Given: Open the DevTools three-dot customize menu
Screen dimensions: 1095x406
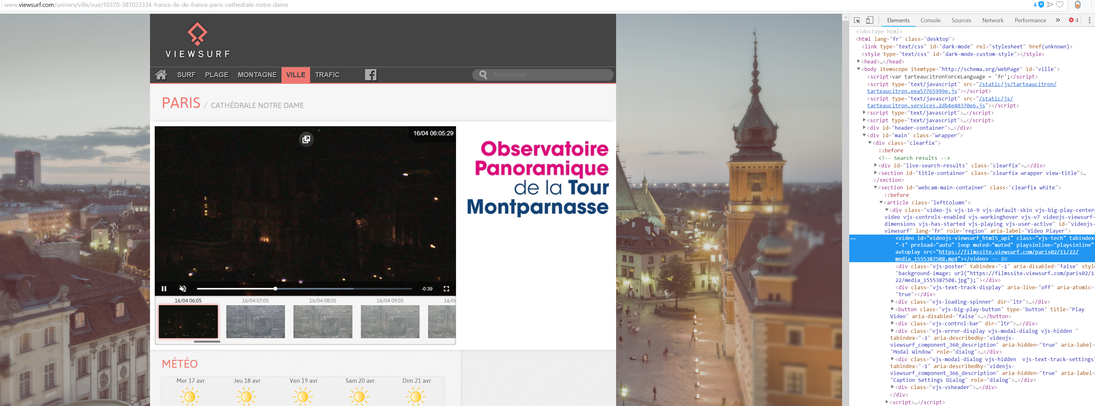Looking at the screenshot, I should coord(1089,20).
